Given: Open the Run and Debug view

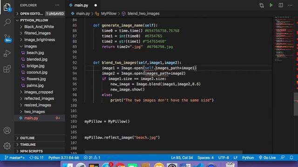Looking at the screenshot, I should 7,53.
